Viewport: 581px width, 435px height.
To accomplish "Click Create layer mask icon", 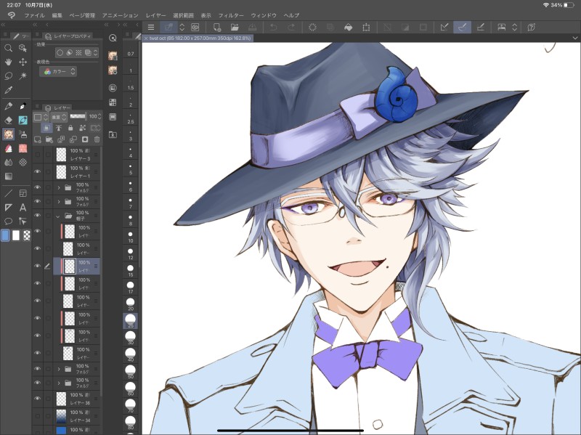I will coord(85,139).
